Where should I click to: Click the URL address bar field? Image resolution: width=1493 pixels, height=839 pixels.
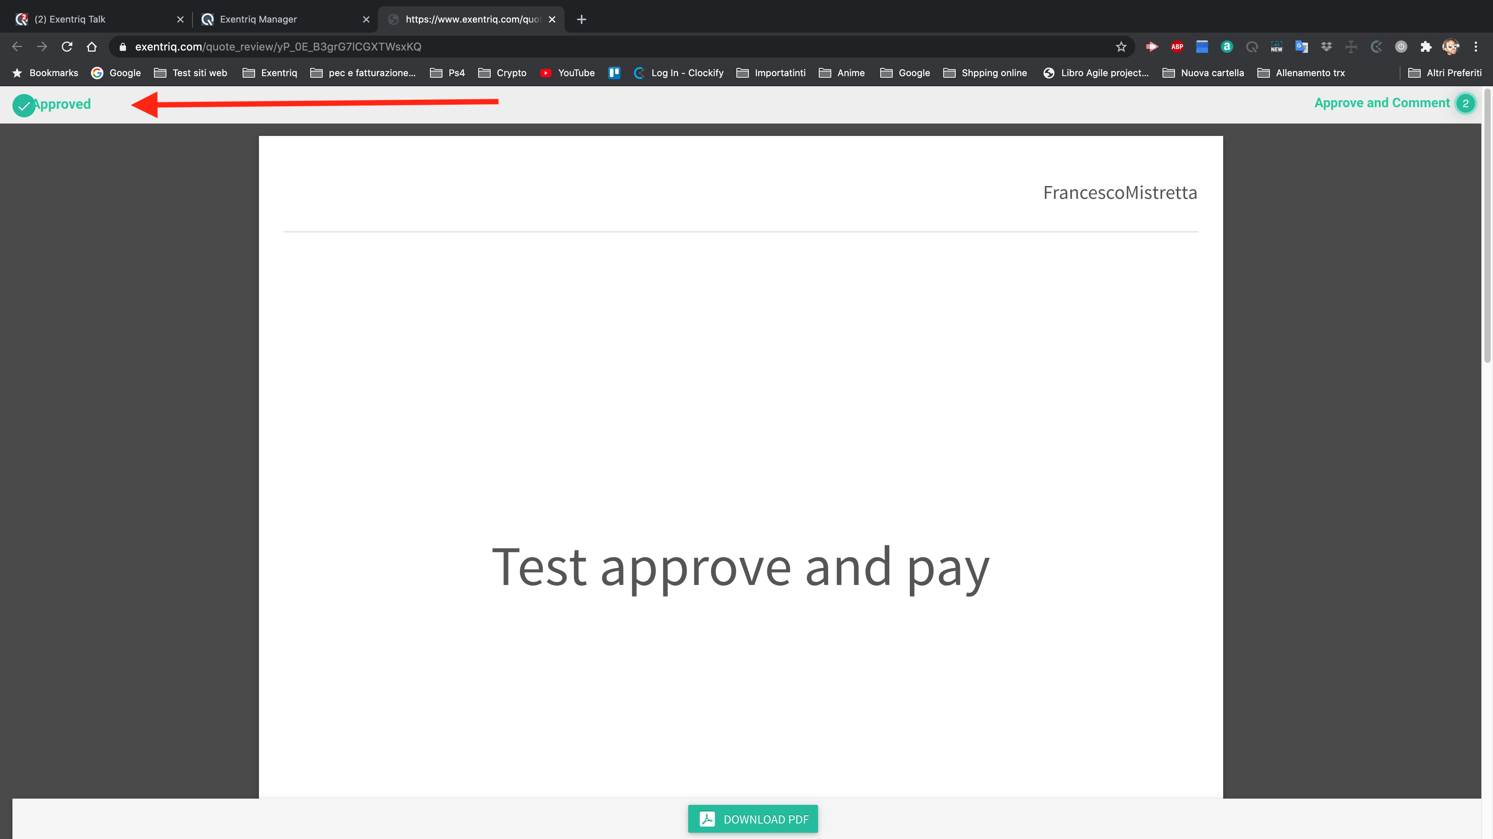580,47
